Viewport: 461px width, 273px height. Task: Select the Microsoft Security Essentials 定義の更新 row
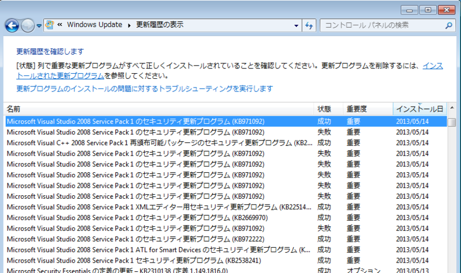point(226,270)
